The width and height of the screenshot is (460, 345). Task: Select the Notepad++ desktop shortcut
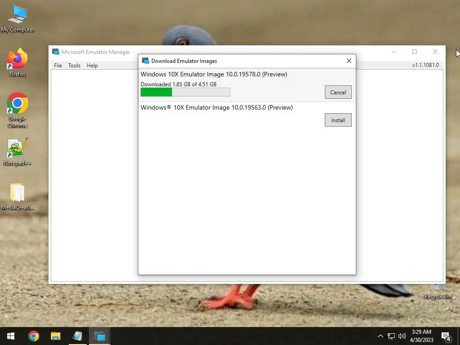tap(18, 152)
